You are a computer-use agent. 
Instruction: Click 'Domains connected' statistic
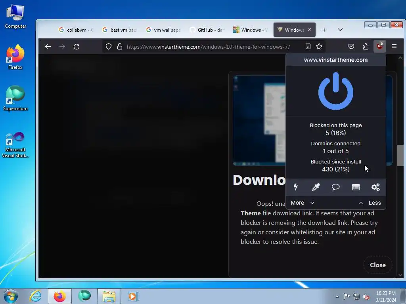(x=335, y=147)
